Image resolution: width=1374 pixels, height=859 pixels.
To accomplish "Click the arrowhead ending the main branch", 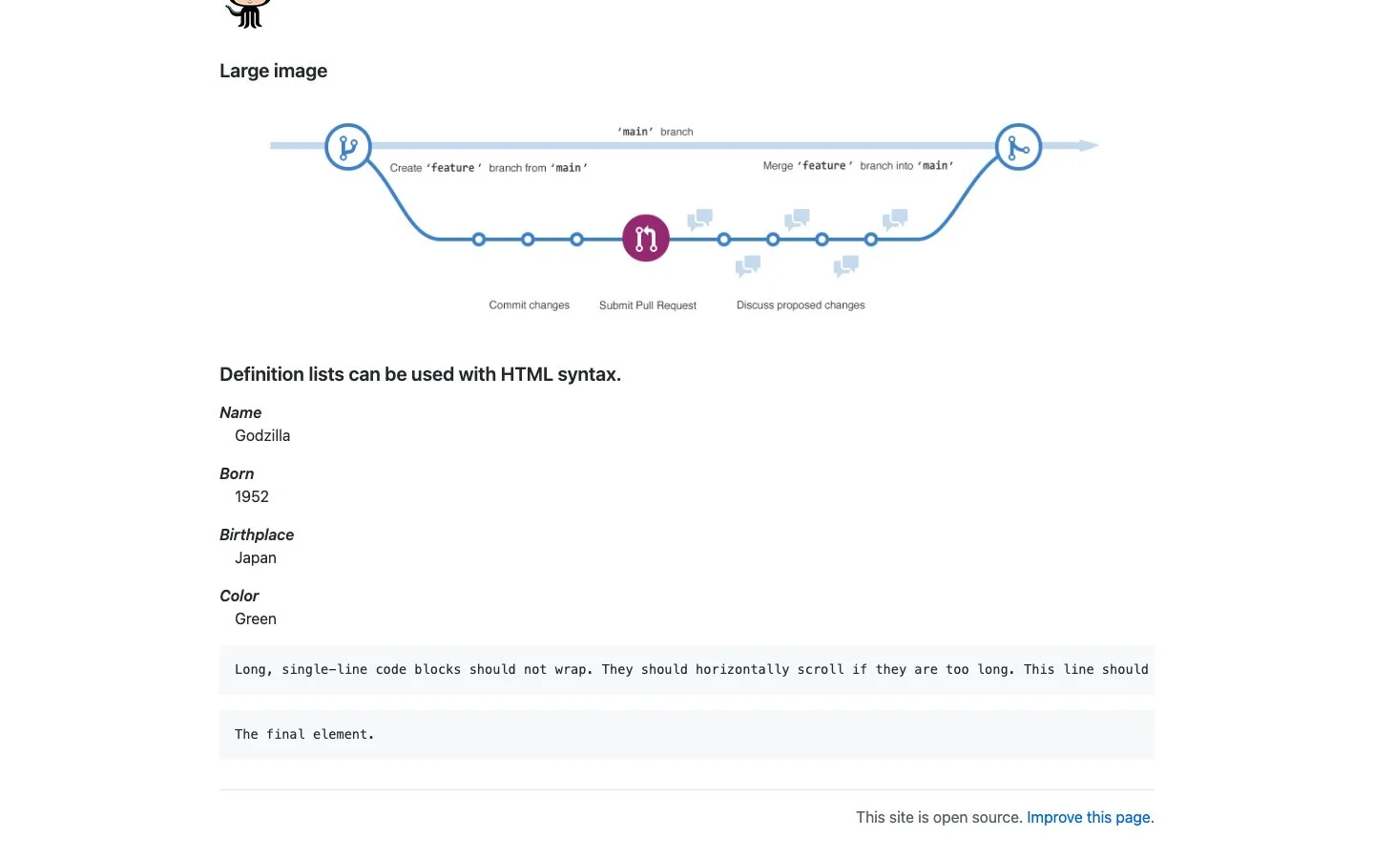I will point(1089,146).
